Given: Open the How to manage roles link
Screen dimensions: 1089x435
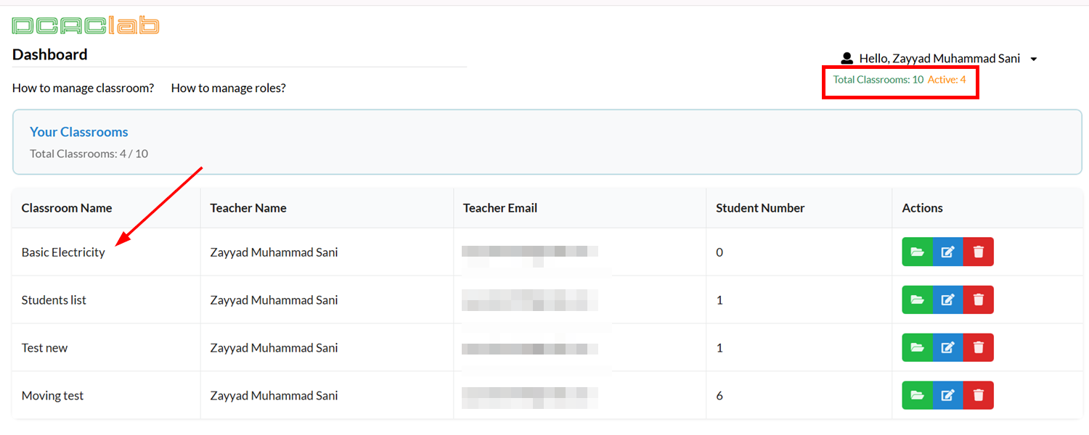Looking at the screenshot, I should tap(228, 88).
